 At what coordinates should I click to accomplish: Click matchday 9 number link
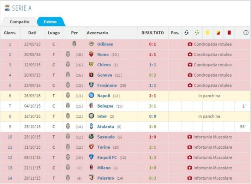click(x=10, y=127)
